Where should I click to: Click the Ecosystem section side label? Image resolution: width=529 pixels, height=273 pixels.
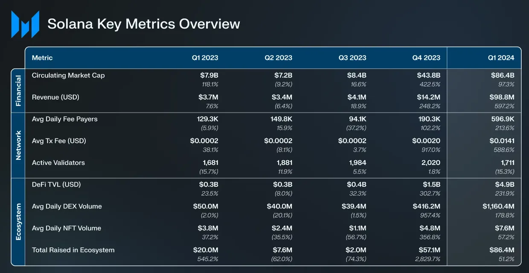pyautogui.click(x=18, y=222)
